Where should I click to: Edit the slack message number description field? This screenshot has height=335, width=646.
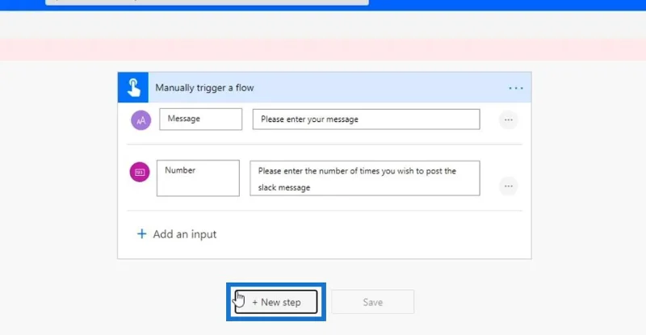click(x=365, y=178)
